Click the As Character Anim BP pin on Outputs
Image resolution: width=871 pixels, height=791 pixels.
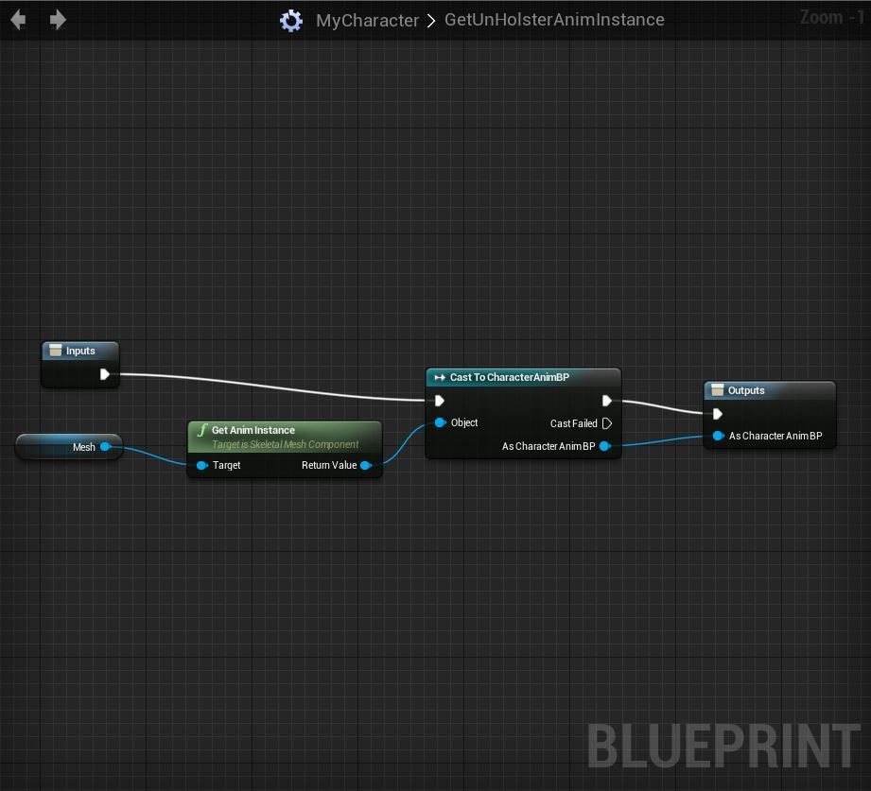[719, 436]
